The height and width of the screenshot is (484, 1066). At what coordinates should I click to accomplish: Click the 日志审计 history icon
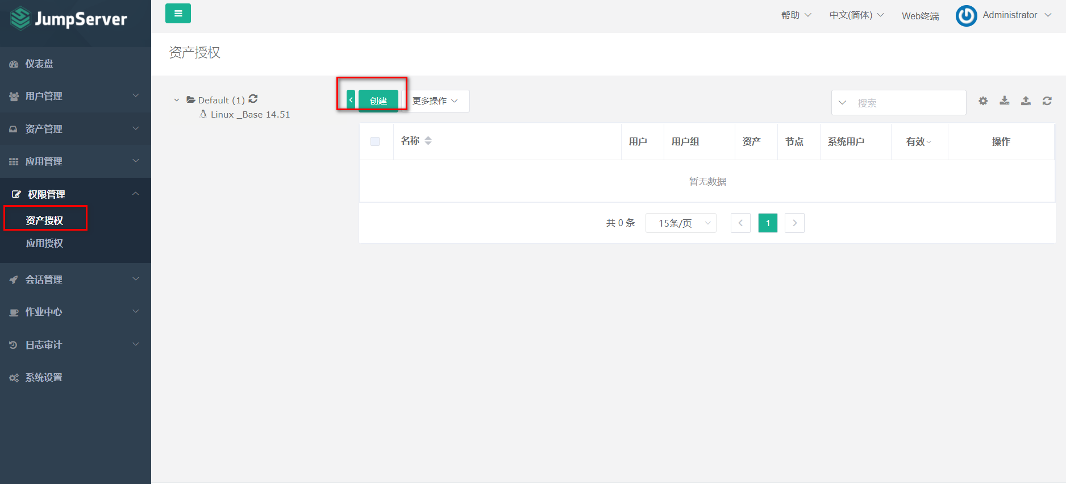pos(13,345)
